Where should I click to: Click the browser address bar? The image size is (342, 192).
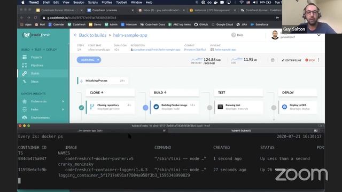tap(157, 18)
